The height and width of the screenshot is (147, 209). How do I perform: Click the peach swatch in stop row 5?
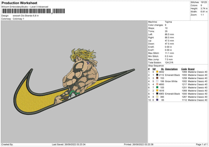pyautogui.click(x=157, y=84)
